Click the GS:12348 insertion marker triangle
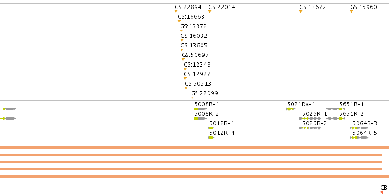 (185, 69)
